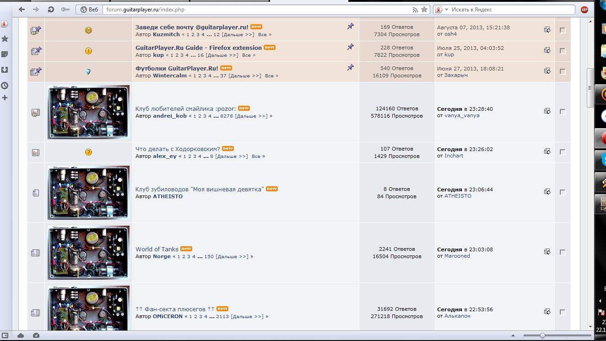Viewport: 606px width, 341px height.
Task: Click the address bar with forum.guitarplayer.ru URL
Action: (x=256, y=9)
